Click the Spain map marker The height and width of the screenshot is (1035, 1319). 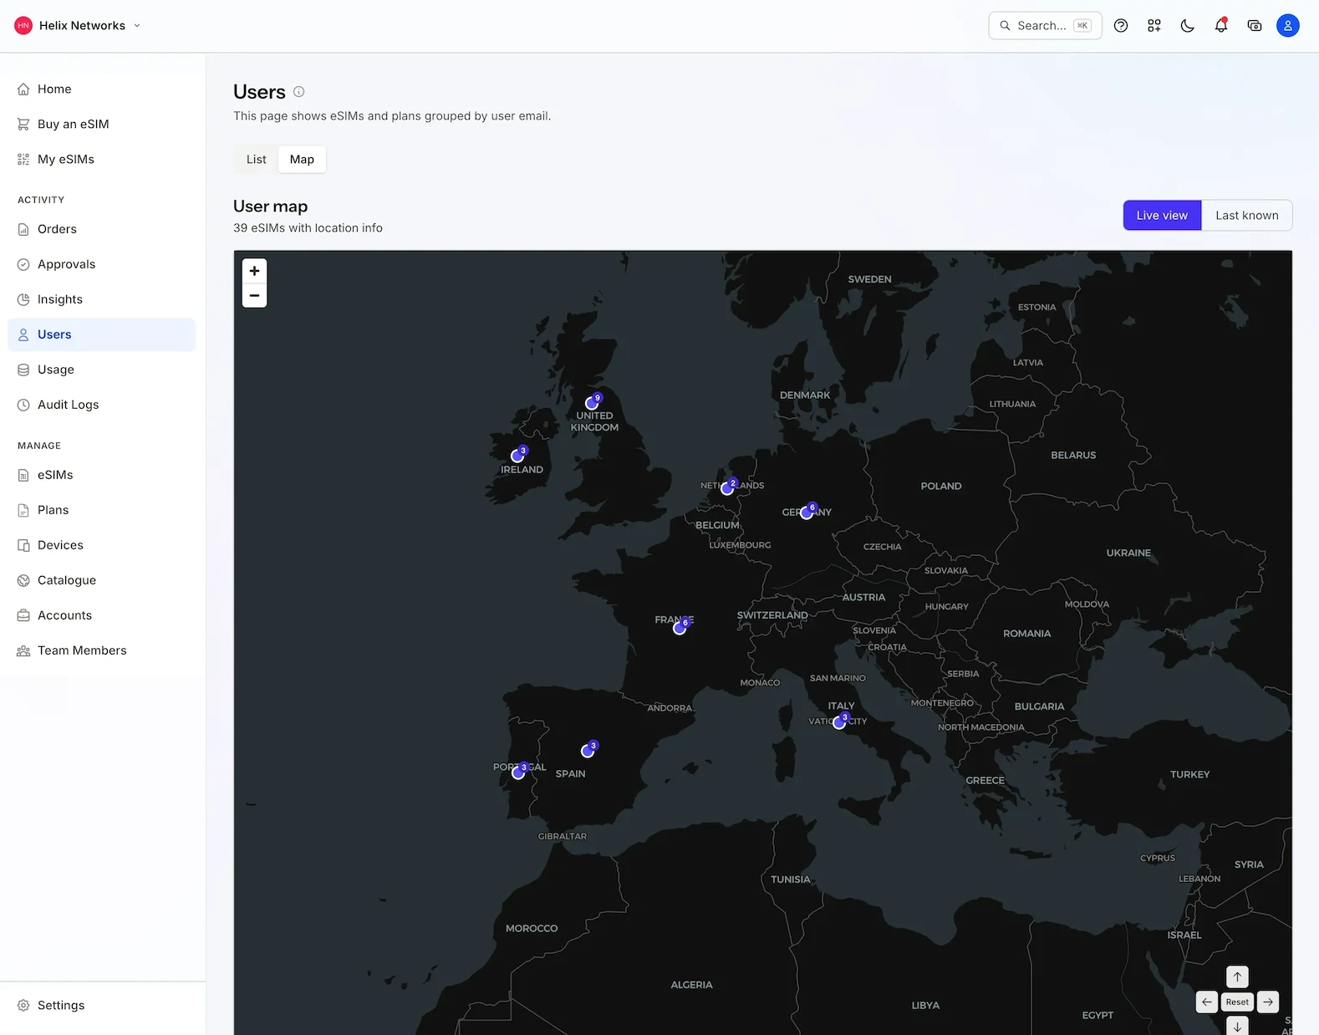(588, 751)
